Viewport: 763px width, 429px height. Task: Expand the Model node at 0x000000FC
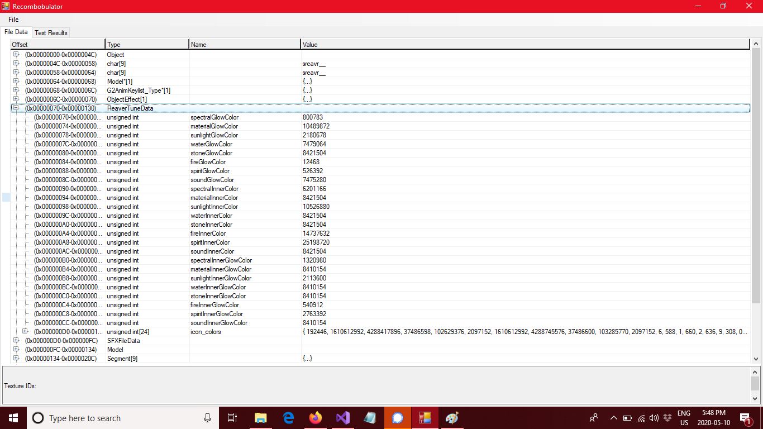click(16, 349)
